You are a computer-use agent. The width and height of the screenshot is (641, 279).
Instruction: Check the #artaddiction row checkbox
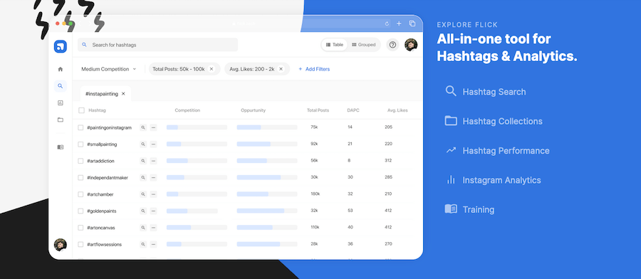point(80,161)
